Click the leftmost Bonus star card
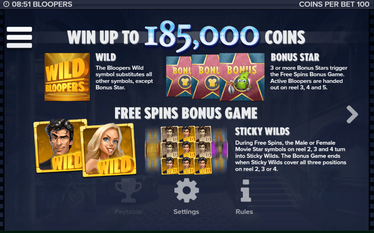The width and height of the screenshot is (374, 233). pyautogui.click(x=179, y=76)
